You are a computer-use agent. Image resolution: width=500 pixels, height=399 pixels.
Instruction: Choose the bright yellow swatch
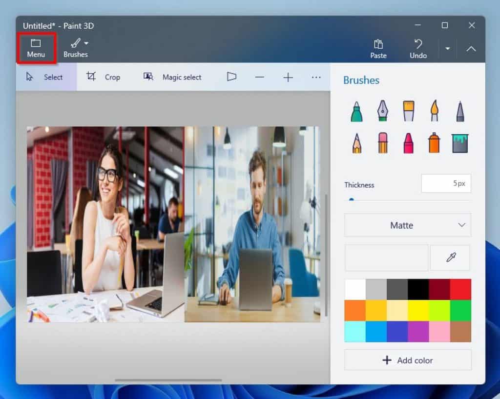click(418, 311)
